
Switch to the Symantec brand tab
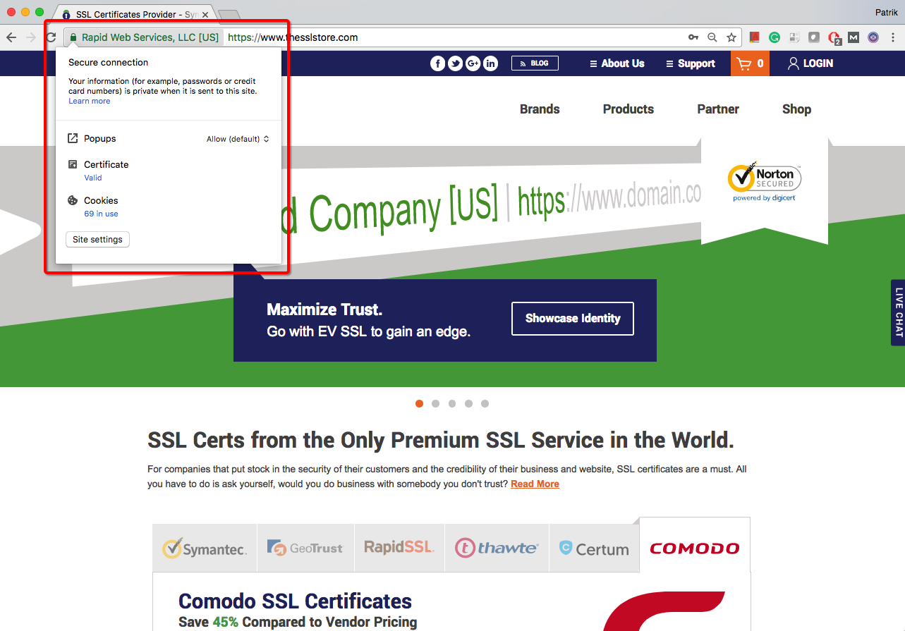[x=205, y=548]
